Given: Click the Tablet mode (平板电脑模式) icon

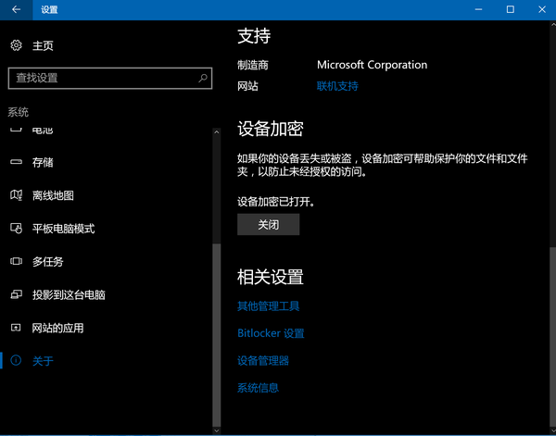Looking at the screenshot, I should pos(16,229).
